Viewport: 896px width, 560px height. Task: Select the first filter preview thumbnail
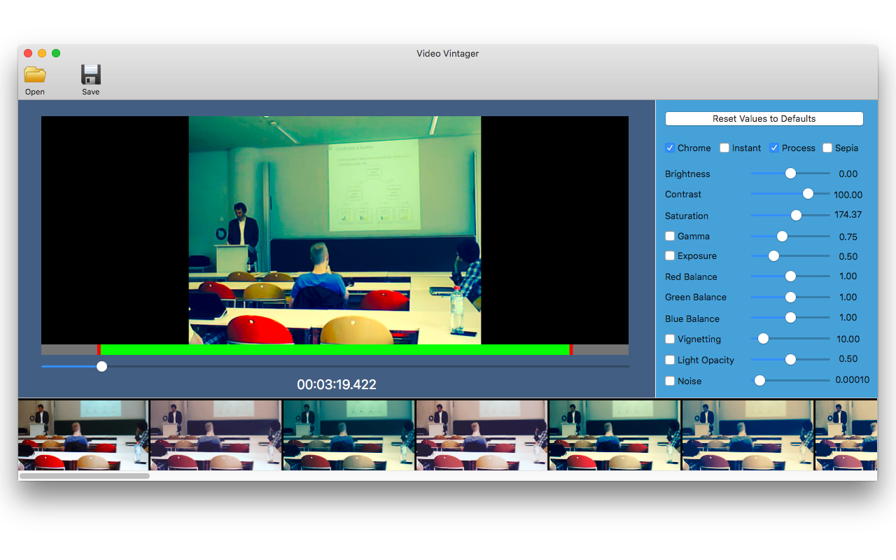(x=83, y=435)
